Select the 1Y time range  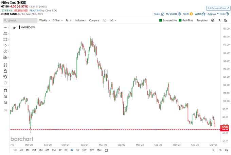click(60, 150)
